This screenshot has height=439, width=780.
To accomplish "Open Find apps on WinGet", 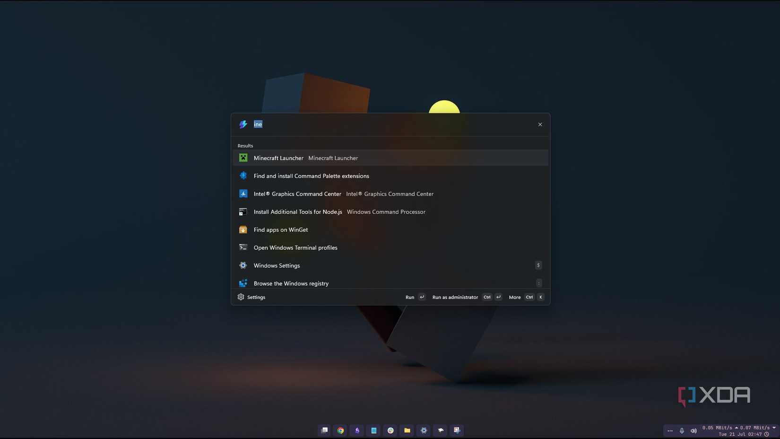I will pos(390,230).
